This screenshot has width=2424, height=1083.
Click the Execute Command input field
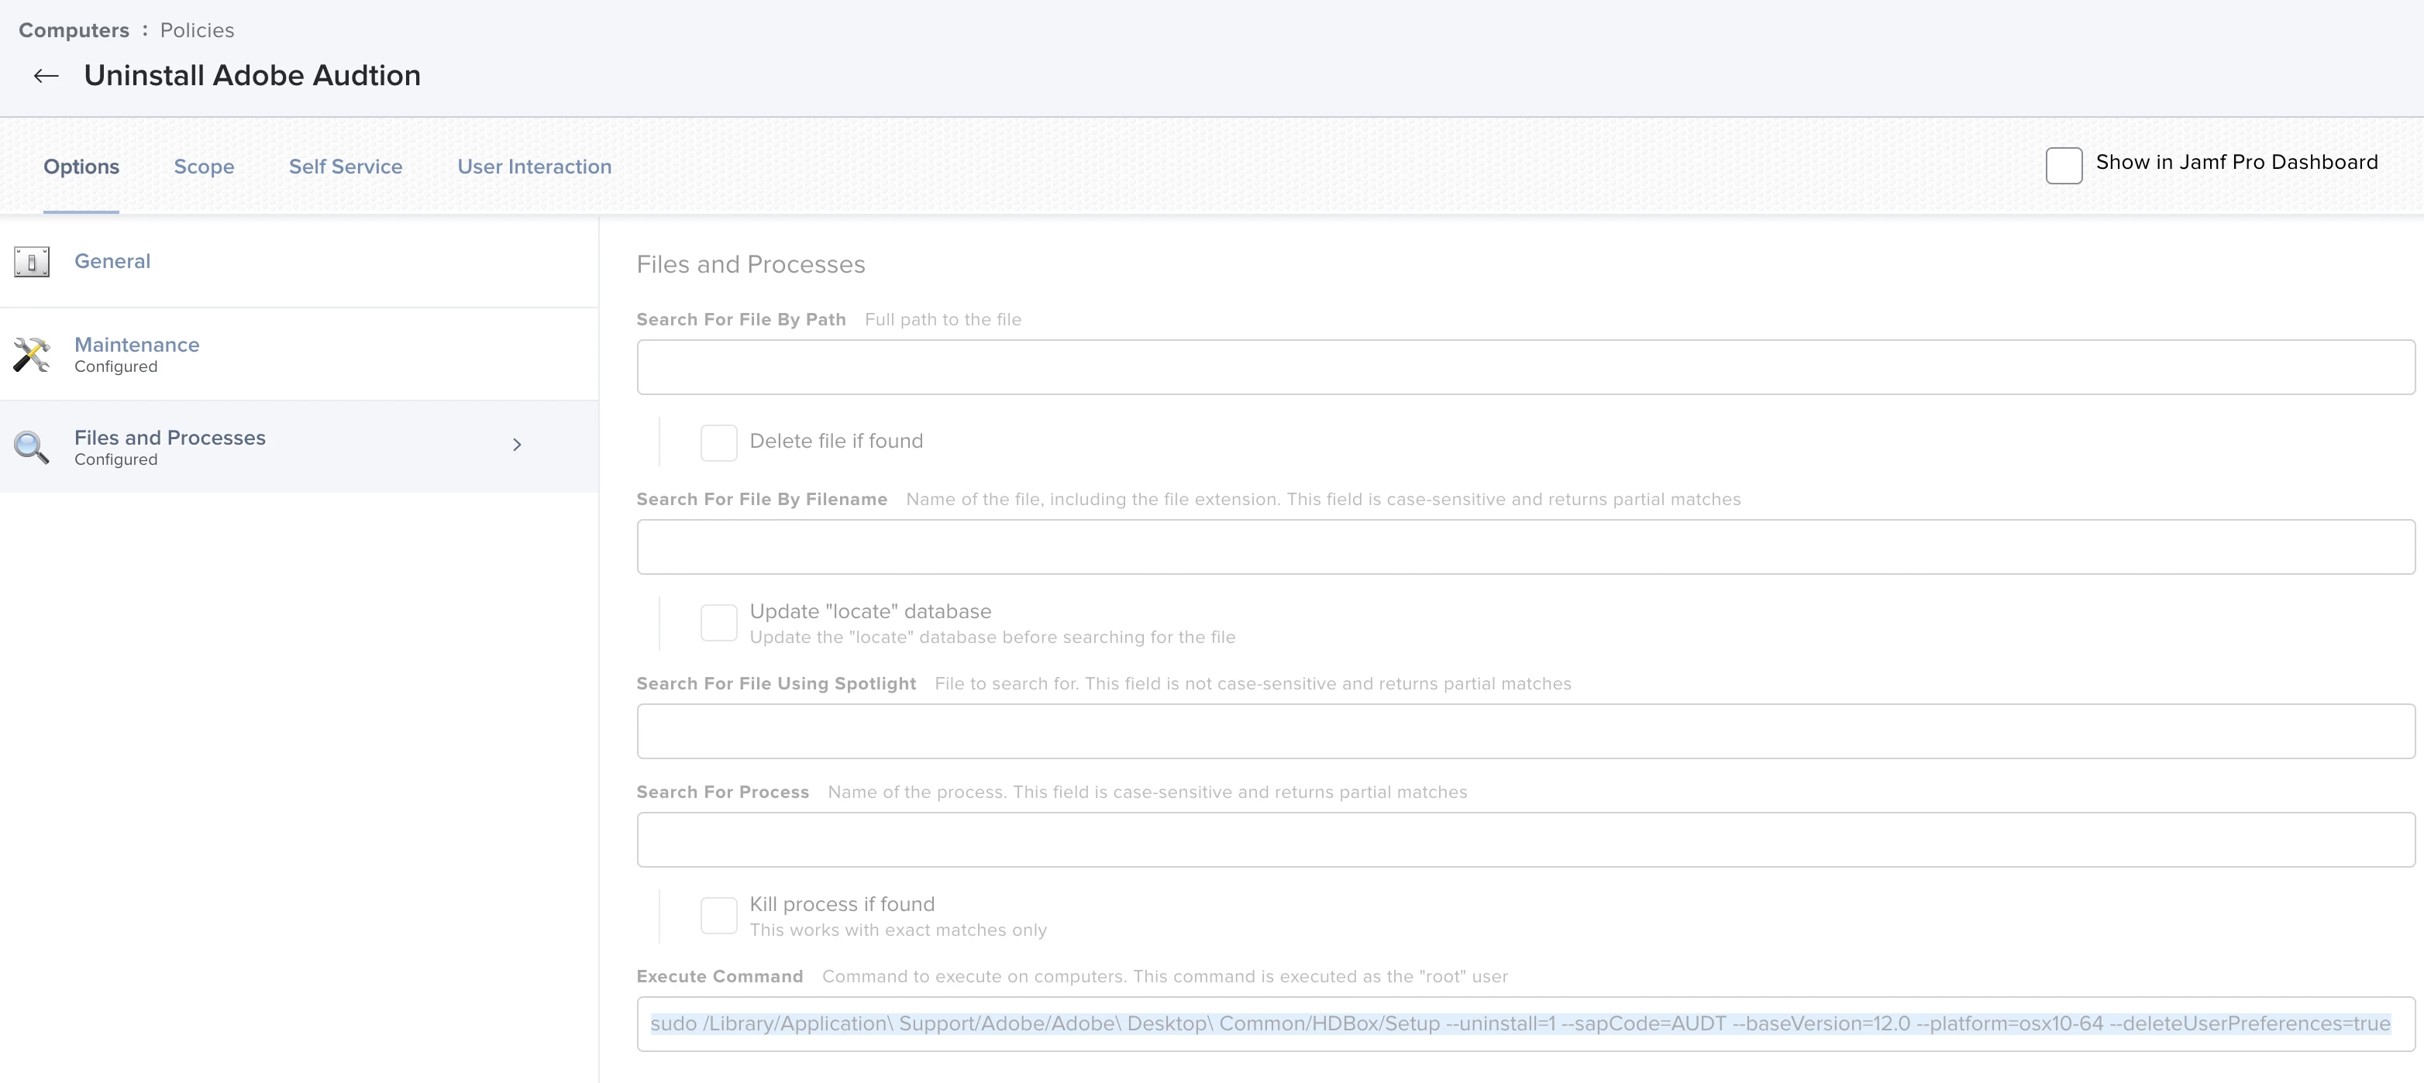coord(1524,1023)
